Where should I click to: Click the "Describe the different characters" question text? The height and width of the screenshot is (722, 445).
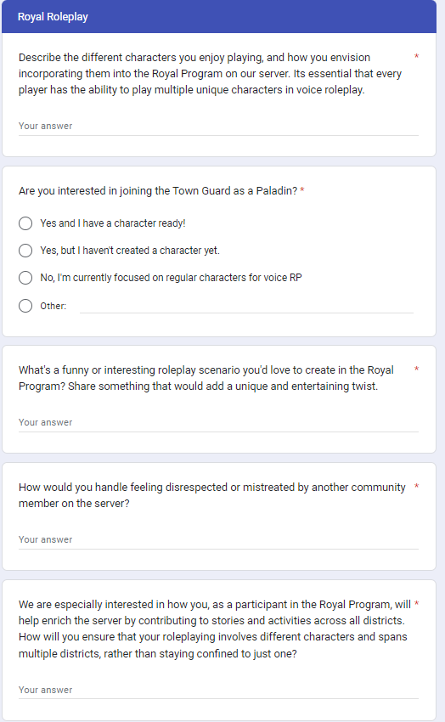(x=211, y=74)
